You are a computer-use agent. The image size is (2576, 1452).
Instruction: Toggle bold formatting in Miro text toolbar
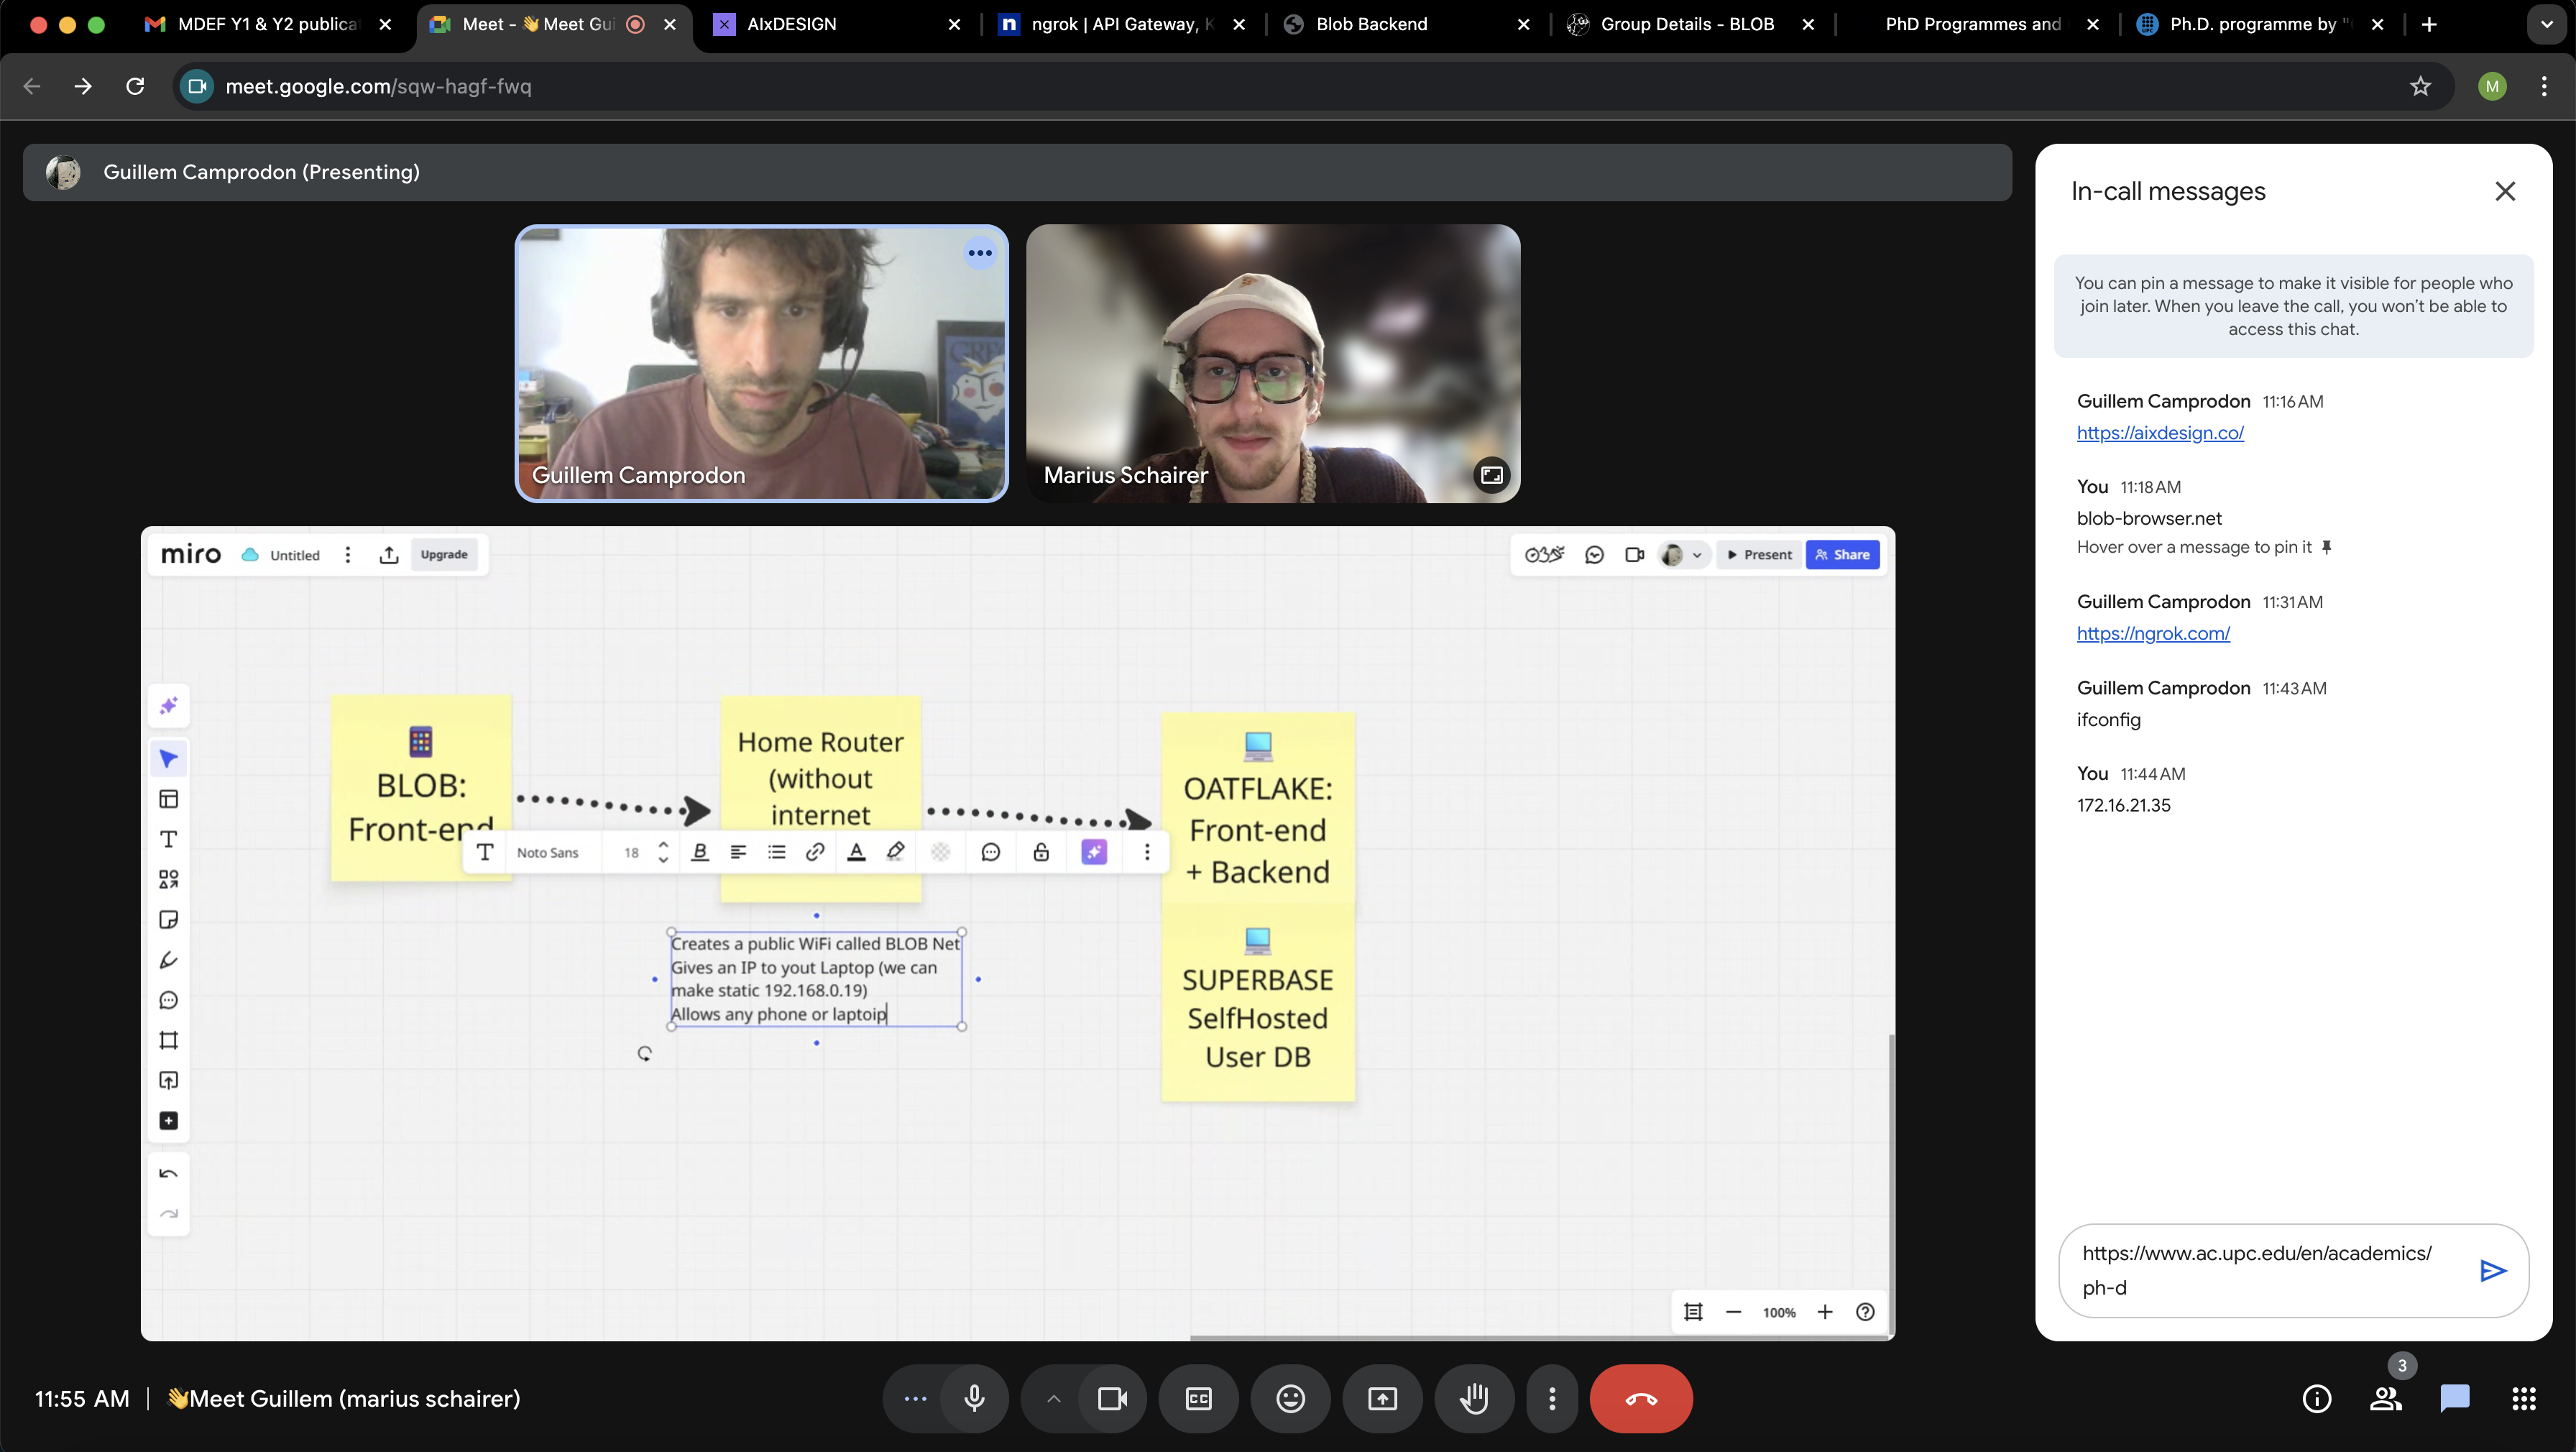(700, 852)
